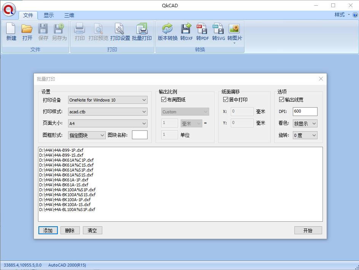Open Print Preview icon
Viewport: 359px width, 270px height.
[x=98, y=29]
